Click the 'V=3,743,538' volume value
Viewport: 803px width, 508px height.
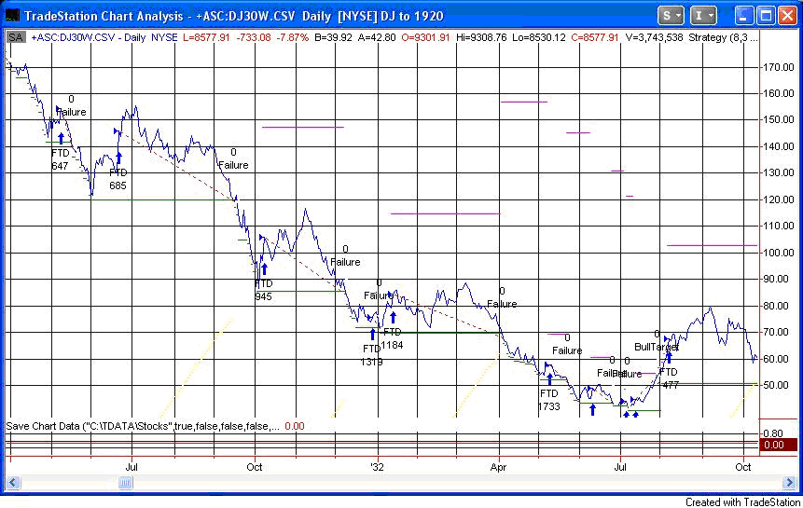[x=654, y=37]
